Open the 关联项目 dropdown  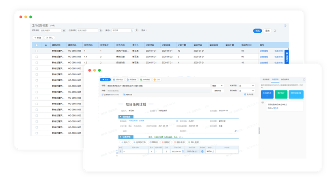(x=246, y=86)
